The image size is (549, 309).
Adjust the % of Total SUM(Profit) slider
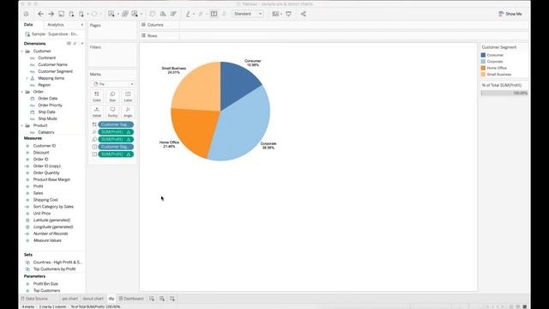coord(504,94)
